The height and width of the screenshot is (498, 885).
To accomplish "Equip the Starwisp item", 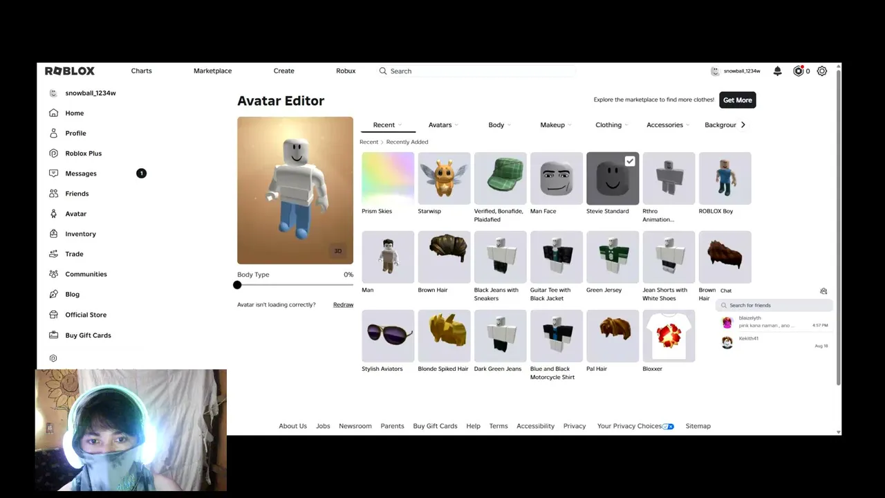I will tap(444, 178).
